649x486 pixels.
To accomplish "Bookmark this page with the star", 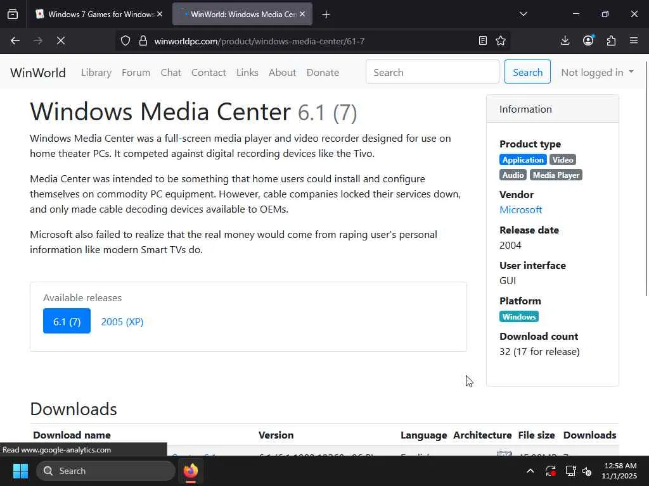I will pos(501,40).
